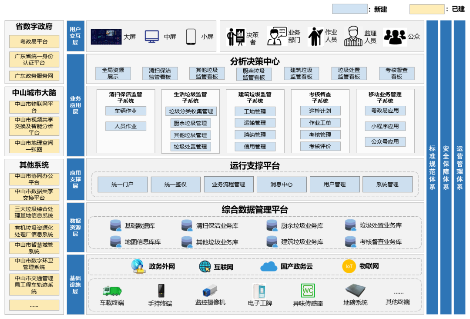
Task: Click the basic database (基础数据库) icon
Action: (116, 225)
